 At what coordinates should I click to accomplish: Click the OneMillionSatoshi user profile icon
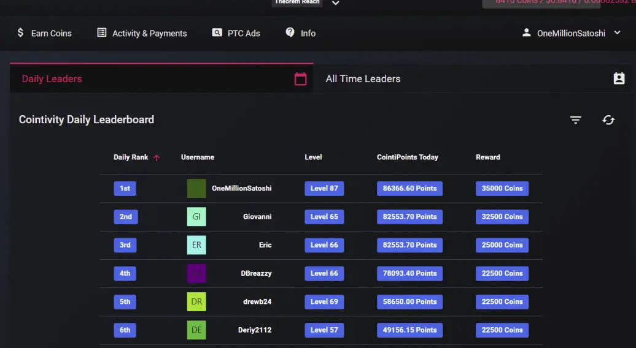pos(527,32)
